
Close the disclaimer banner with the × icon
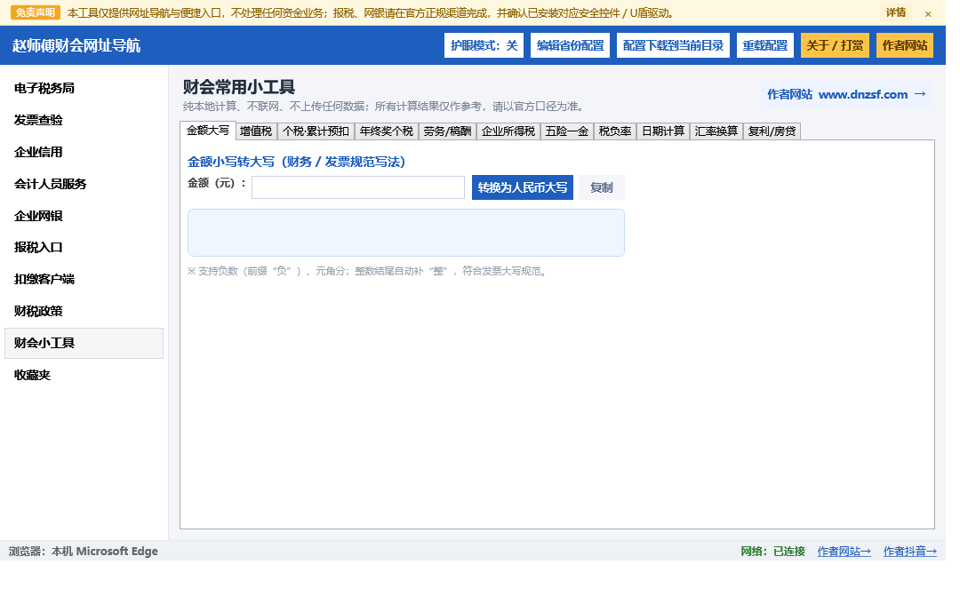point(928,13)
